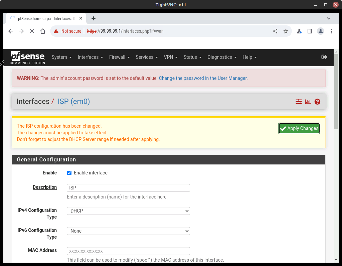The image size is (342, 266).
Task: Open Chrome three-dot menu
Action: pyautogui.click(x=331, y=31)
